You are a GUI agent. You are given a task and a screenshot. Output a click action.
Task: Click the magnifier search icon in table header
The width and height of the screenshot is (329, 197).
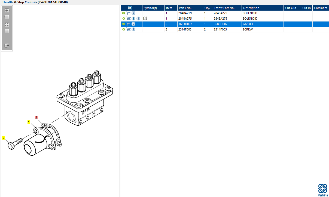[x=130, y=8]
